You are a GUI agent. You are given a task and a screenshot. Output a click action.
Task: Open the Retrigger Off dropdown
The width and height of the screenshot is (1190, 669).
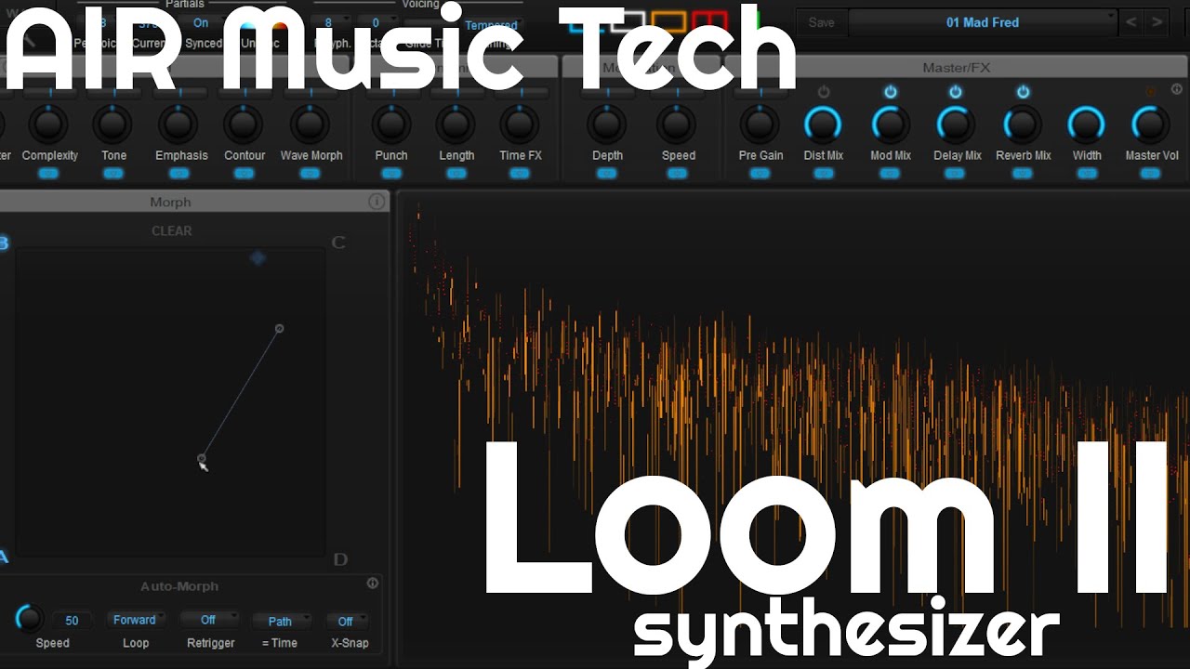coord(208,620)
